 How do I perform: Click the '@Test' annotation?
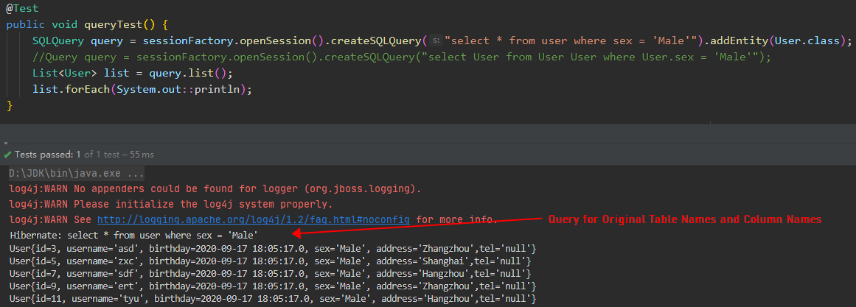point(22,9)
